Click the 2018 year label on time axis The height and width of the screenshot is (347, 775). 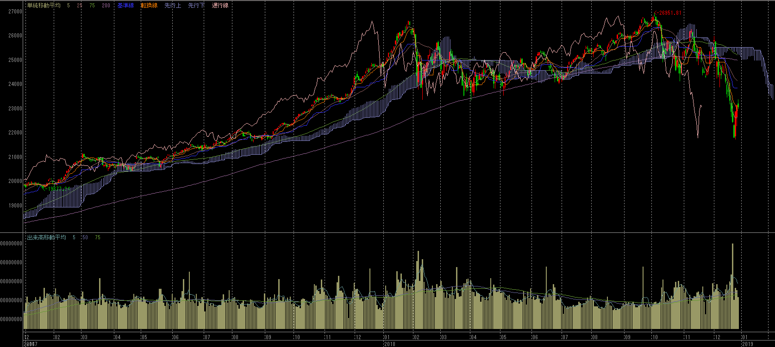pos(390,344)
